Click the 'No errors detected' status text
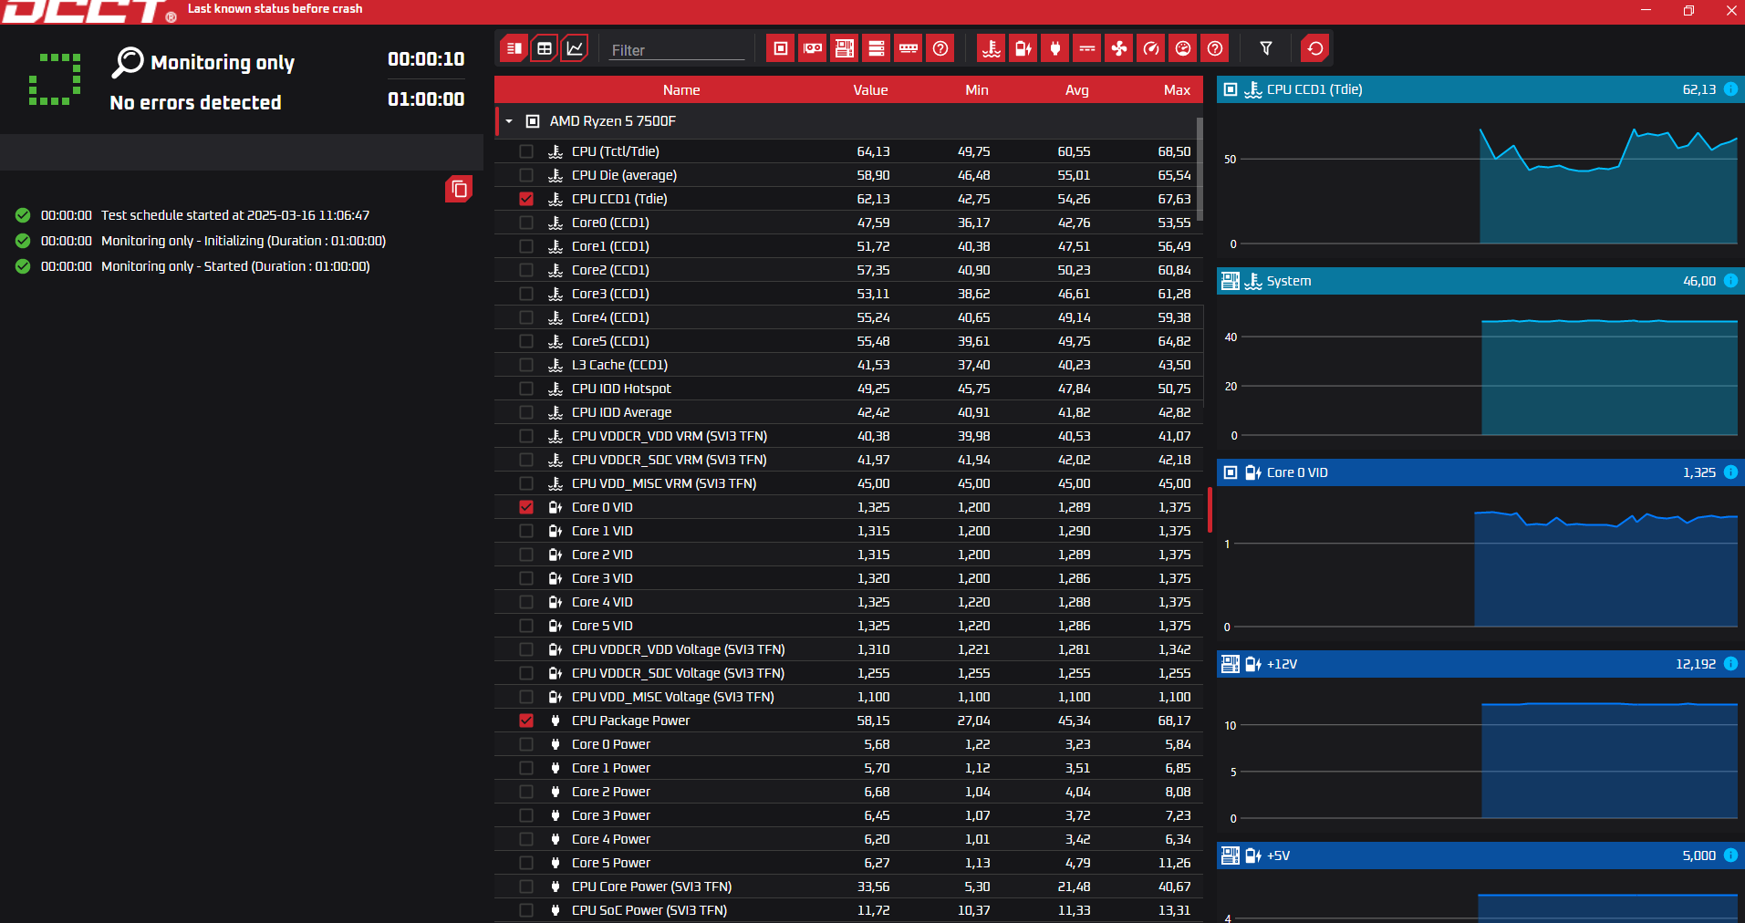 pos(195,102)
